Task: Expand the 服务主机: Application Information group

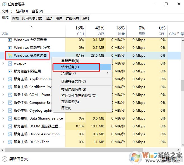Action: click(3, 79)
